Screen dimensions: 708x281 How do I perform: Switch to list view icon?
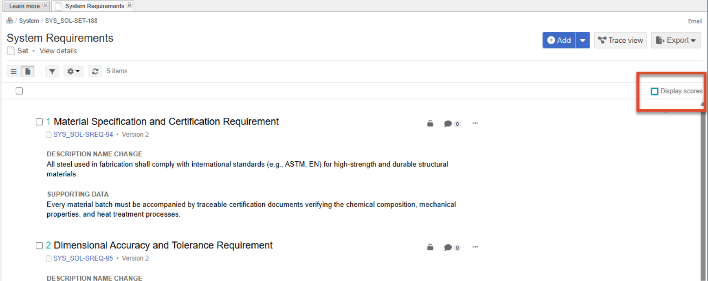14,71
